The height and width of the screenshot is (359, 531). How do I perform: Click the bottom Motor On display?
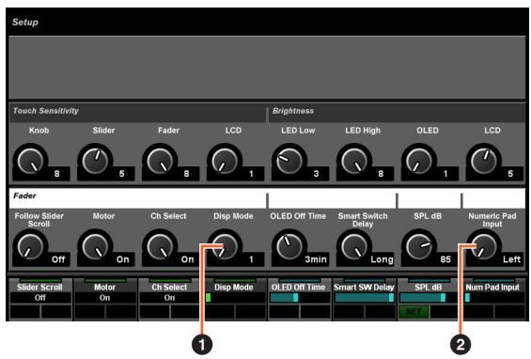pos(105,298)
